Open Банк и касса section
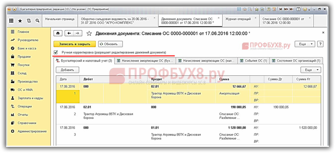 point(27,48)
